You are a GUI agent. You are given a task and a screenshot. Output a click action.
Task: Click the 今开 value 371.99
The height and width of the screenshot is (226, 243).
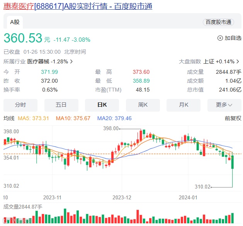(x=49, y=72)
